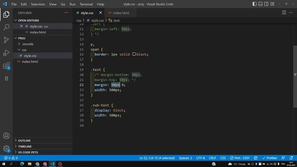
Task: Click the sync icon beside Port 5501
Action: [x=256, y=158]
